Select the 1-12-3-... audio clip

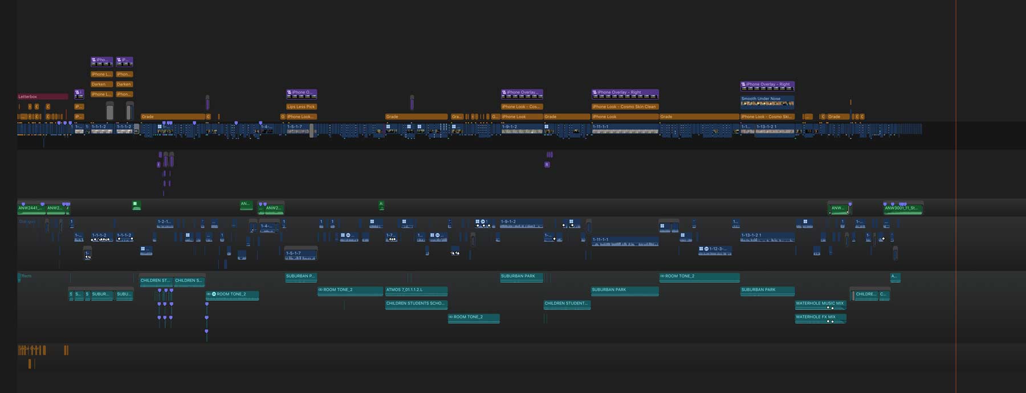(x=715, y=251)
